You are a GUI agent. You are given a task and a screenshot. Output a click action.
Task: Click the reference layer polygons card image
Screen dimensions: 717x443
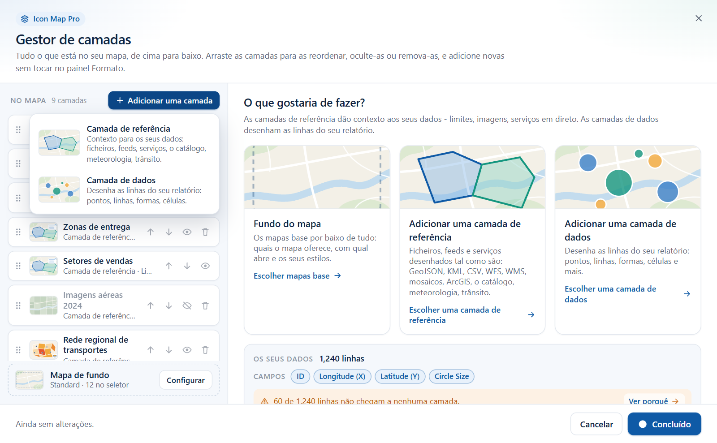coord(472,177)
